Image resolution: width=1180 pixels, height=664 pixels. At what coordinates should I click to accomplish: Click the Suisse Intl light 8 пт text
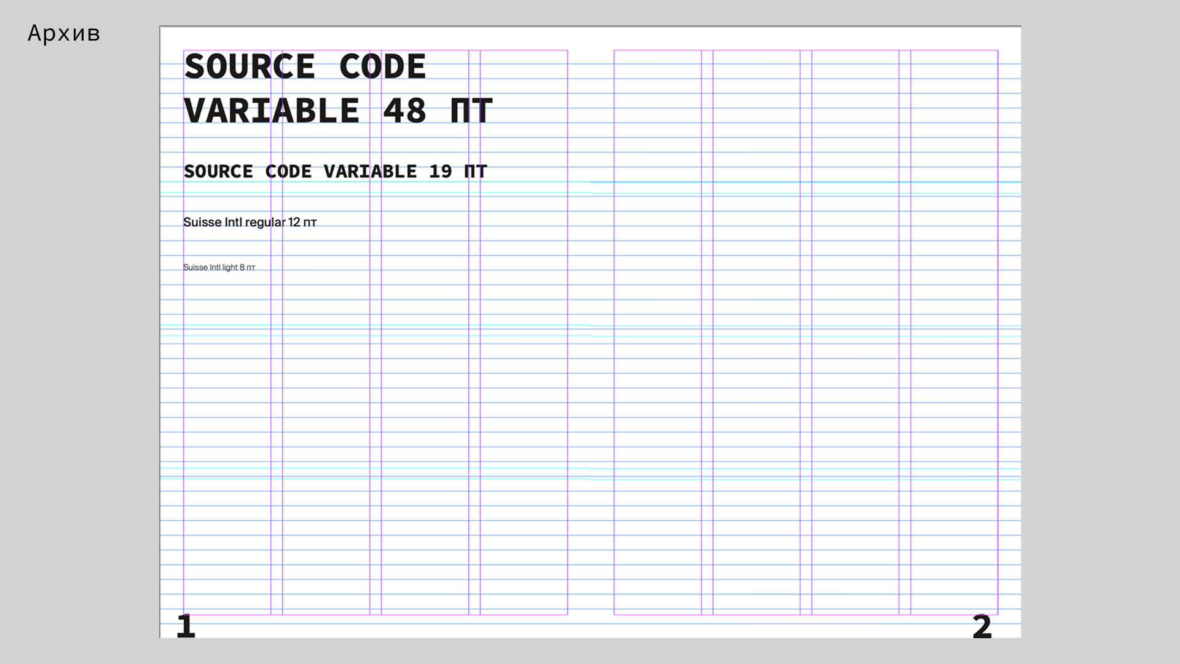pyautogui.click(x=219, y=267)
